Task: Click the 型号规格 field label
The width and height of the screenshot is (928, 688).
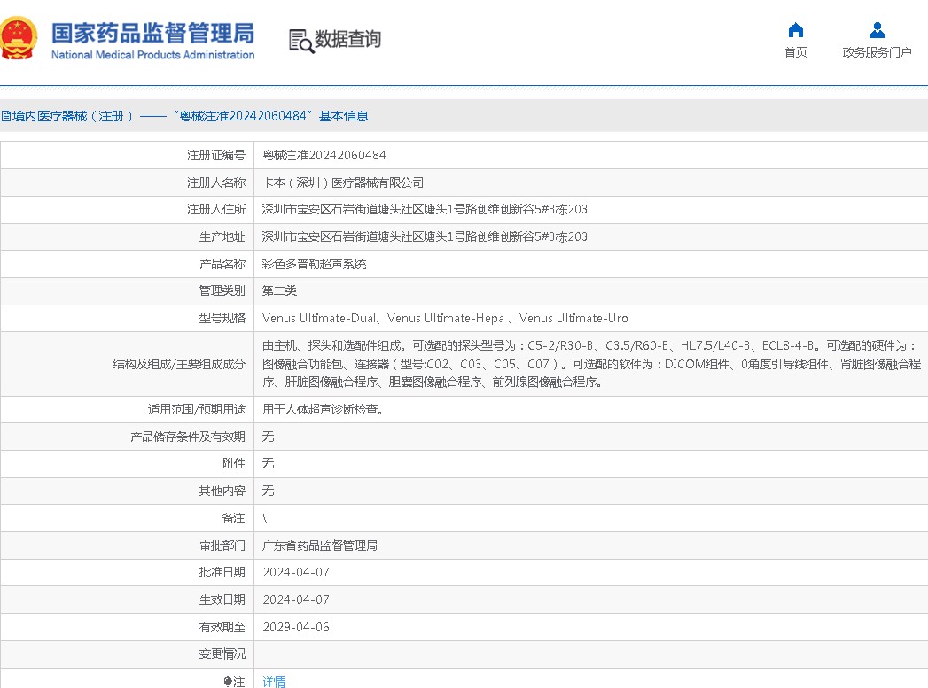Action: (222, 318)
